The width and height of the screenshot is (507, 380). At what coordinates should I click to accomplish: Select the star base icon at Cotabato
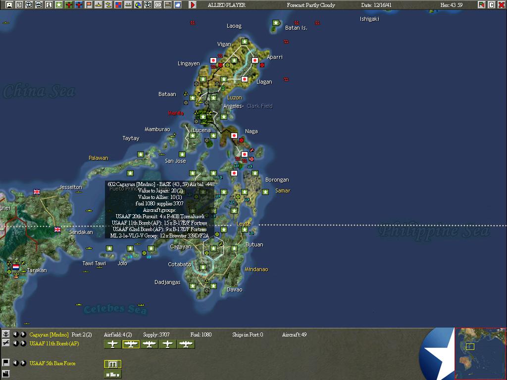tap(203, 267)
